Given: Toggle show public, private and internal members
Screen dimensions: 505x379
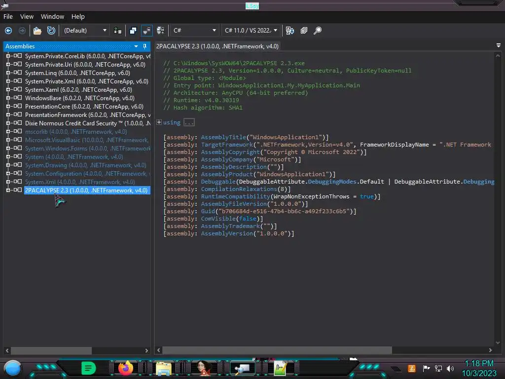Looking at the screenshot, I should [147, 31].
